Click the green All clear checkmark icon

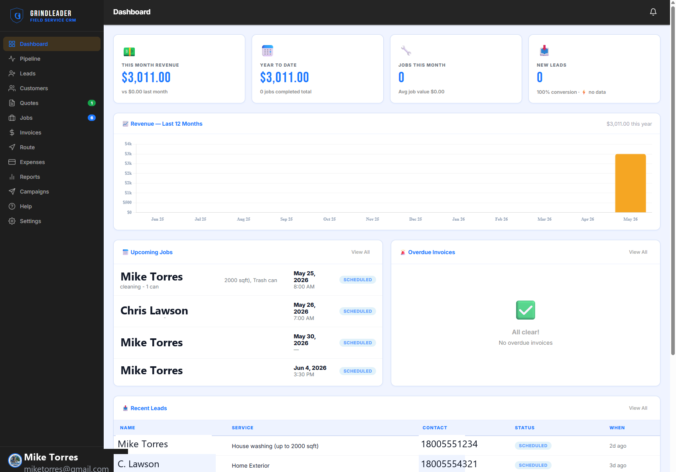526,310
